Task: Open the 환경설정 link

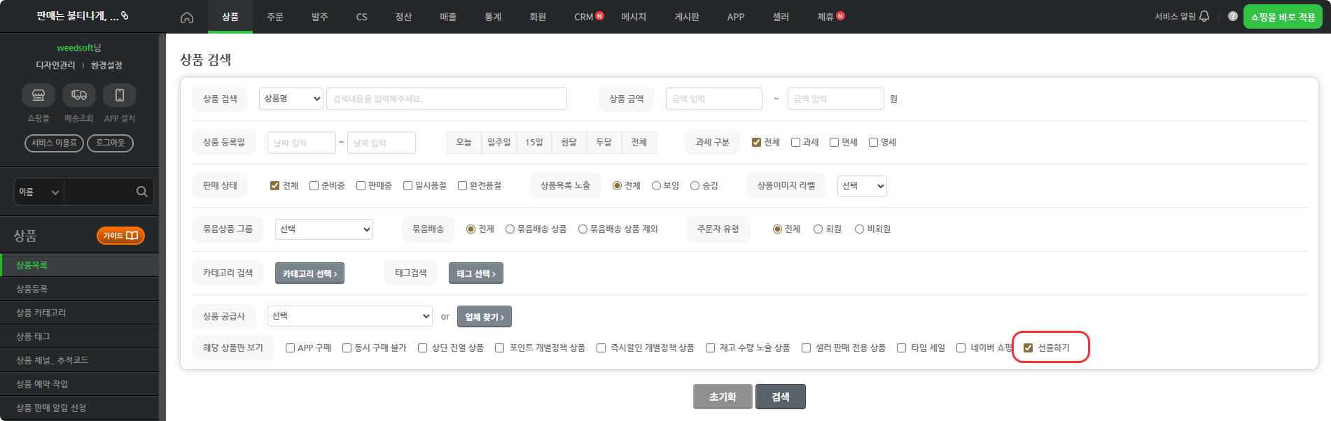Action: [106, 65]
